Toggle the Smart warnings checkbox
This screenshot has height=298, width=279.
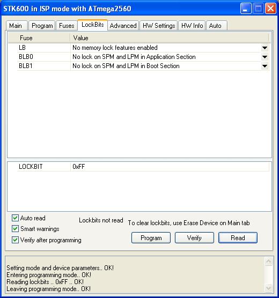pos(15,229)
